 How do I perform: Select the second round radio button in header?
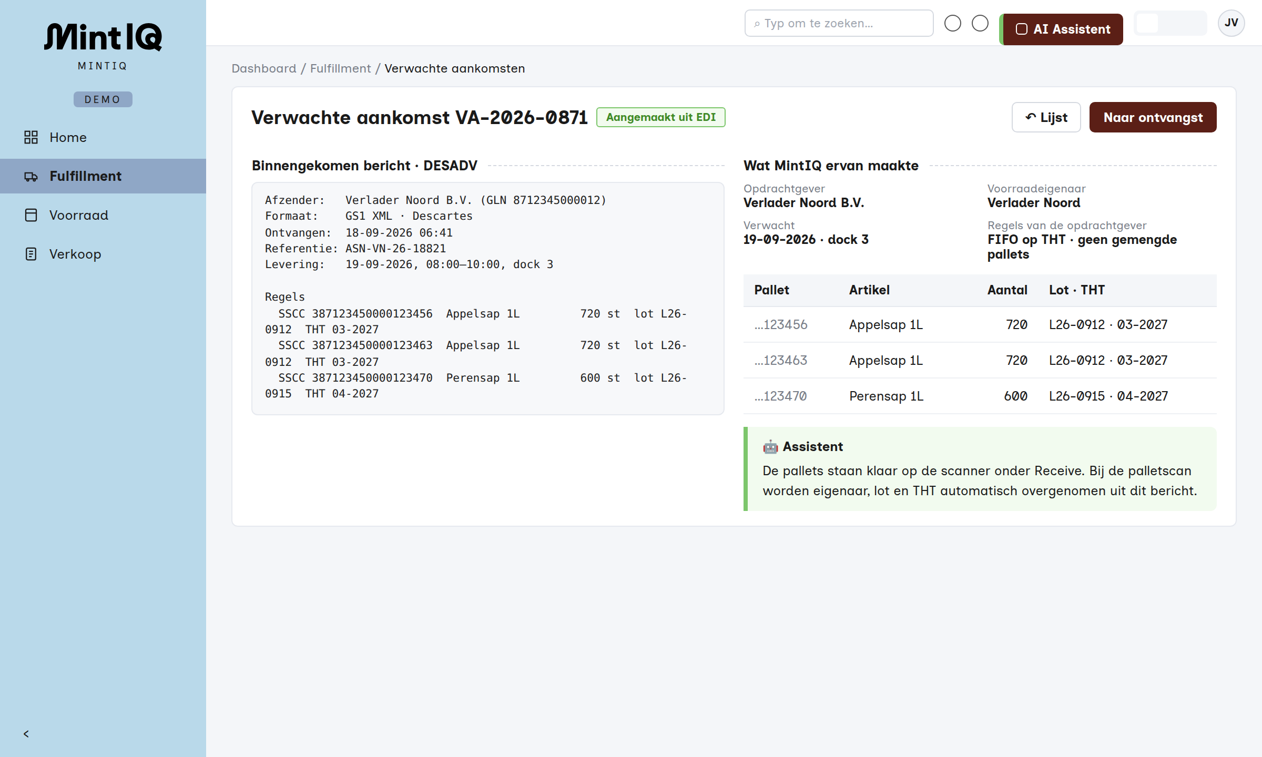(x=980, y=23)
